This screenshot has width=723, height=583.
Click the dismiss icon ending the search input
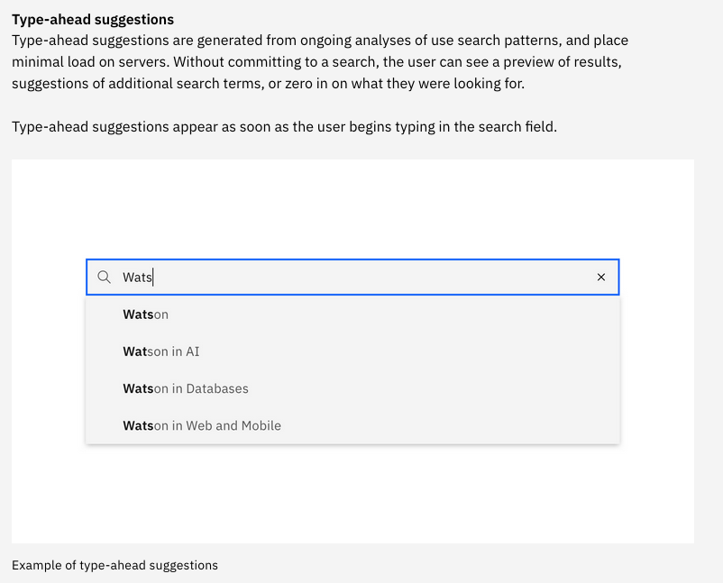point(600,277)
